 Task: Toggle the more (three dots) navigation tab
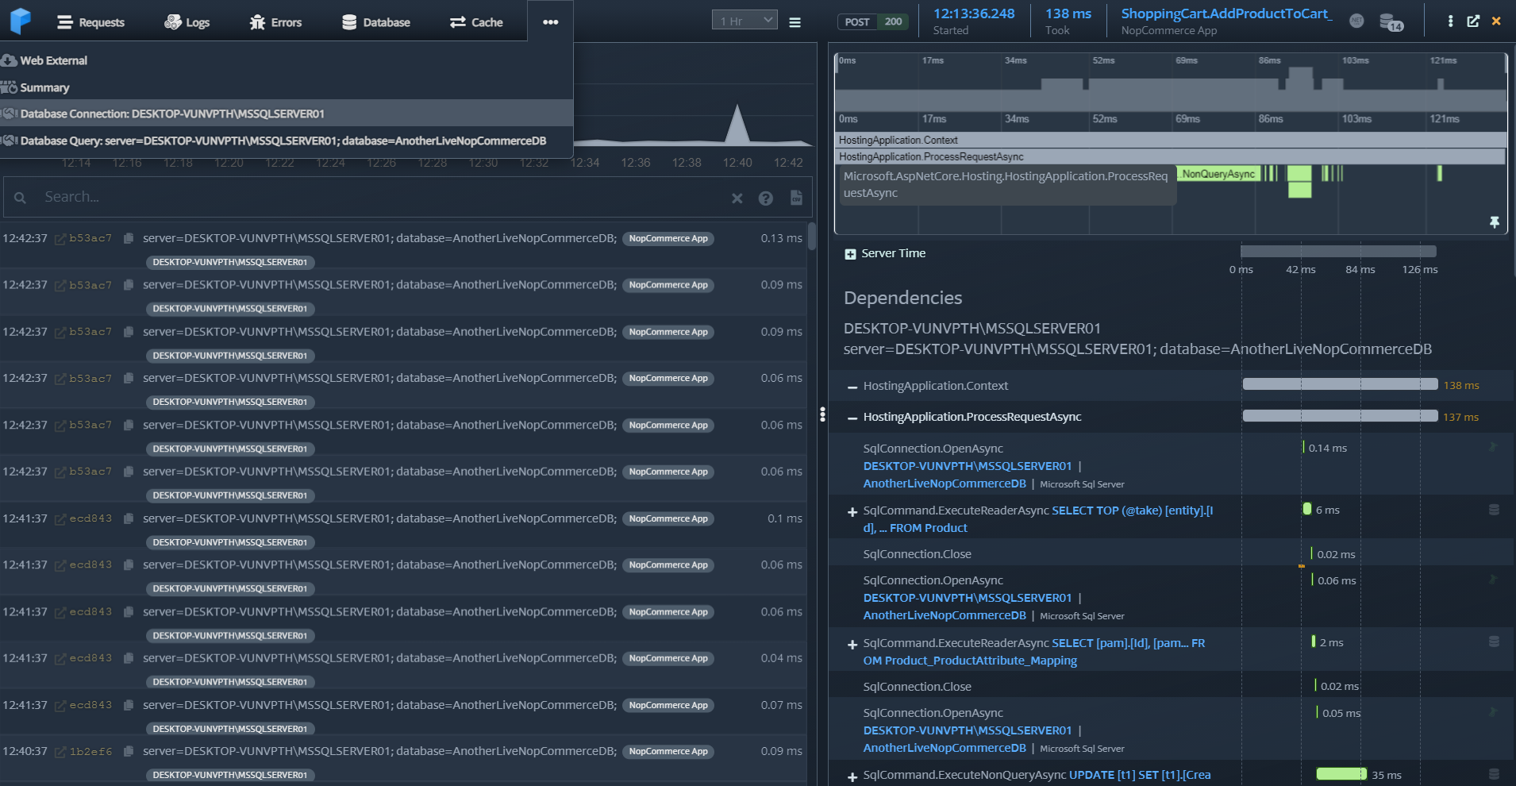pyautogui.click(x=550, y=21)
